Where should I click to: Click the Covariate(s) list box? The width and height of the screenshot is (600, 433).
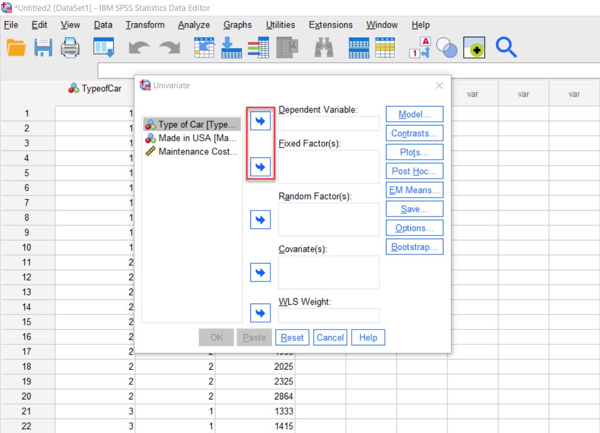pos(328,272)
